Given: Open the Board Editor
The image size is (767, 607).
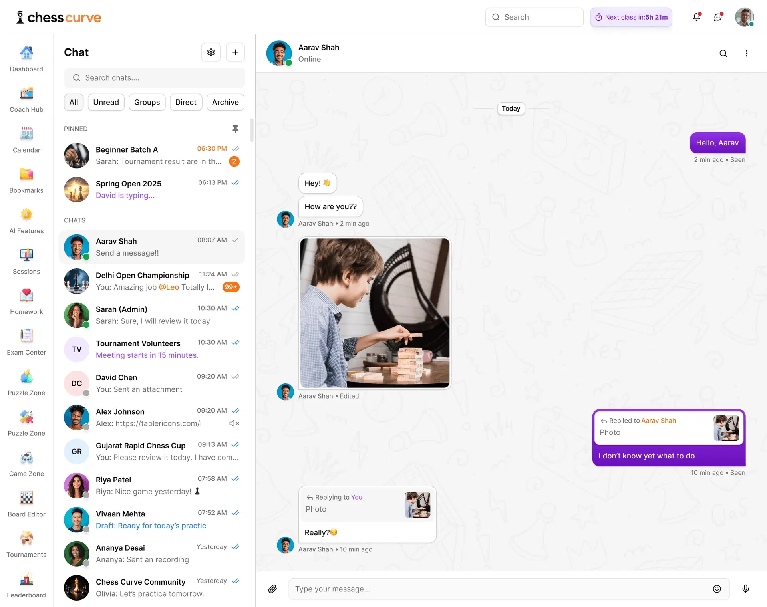Looking at the screenshot, I should point(26,504).
